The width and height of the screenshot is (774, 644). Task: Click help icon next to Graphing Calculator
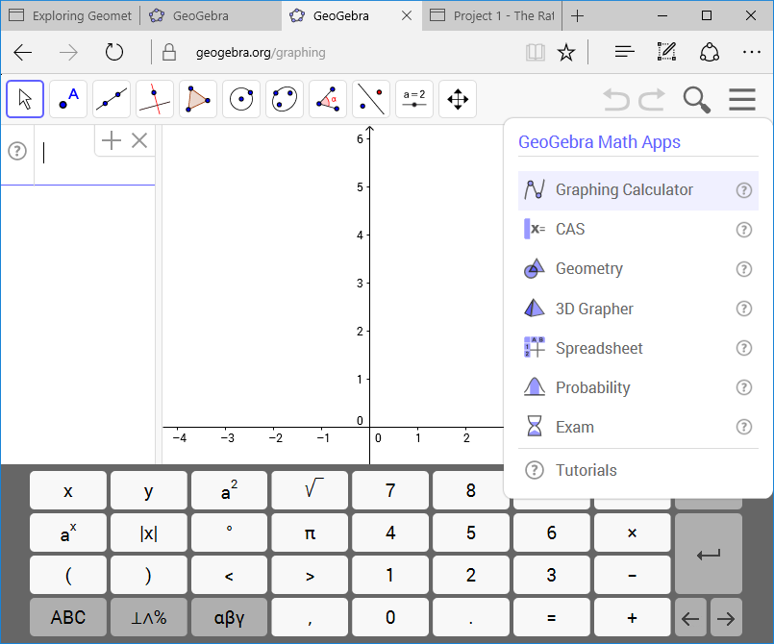tap(744, 190)
